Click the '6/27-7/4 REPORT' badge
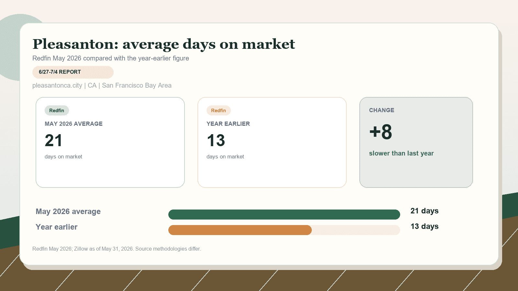 point(73,72)
